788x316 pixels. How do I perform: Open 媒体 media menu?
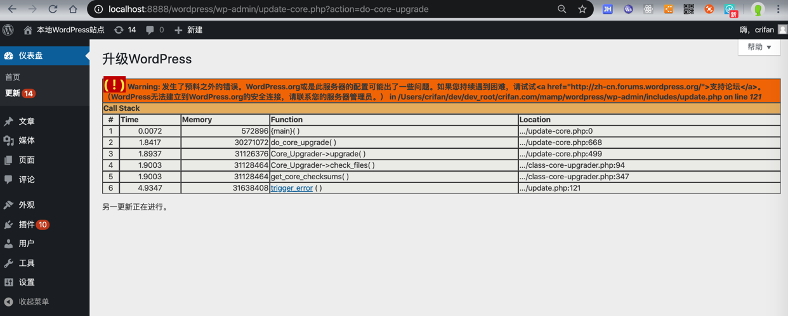point(44,141)
